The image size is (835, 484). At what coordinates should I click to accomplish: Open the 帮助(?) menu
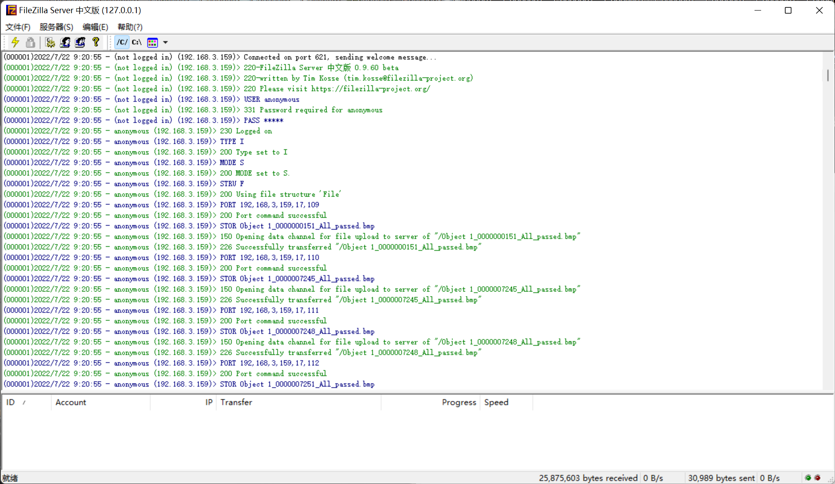(130, 27)
